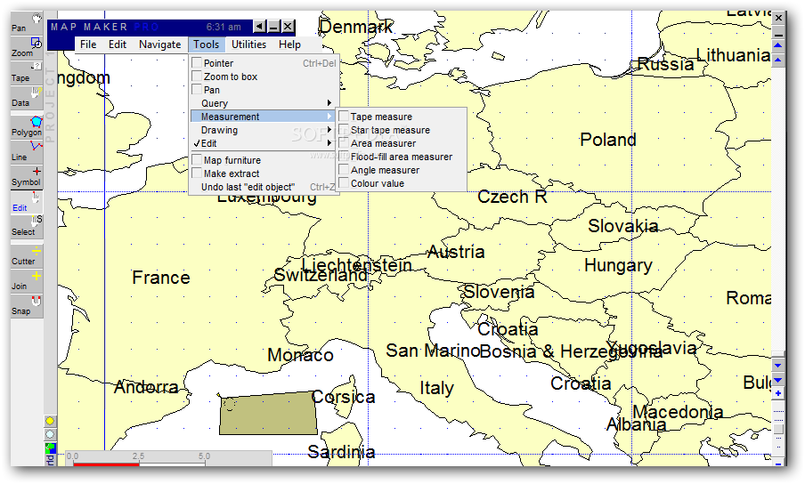This screenshot has width=805, height=484.
Task: Click the 6:31 am clock in title bar
Action: pos(224,27)
